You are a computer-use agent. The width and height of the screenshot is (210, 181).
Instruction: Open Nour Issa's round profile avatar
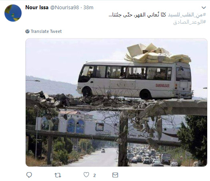(x=13, y=13)
